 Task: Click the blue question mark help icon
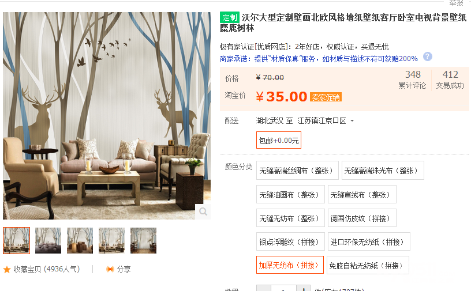(x=428, y=56)
